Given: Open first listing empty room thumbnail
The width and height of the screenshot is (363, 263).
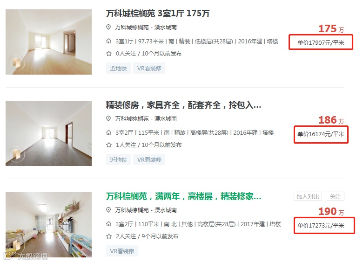Looking at the screenshot, I should click(x=48, y=42).
